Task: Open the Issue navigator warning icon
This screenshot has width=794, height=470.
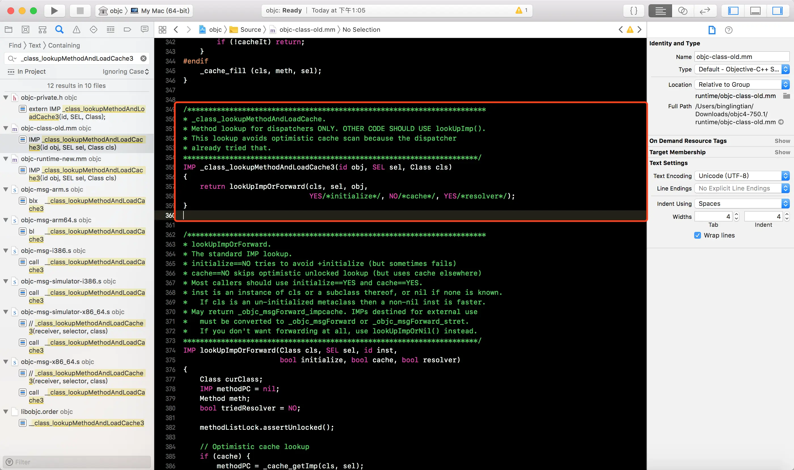Action: (76, 29)
